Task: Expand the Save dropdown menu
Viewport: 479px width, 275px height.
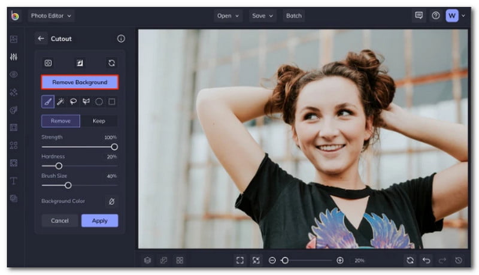Action: pyautogui.click(x=262, y=16)
